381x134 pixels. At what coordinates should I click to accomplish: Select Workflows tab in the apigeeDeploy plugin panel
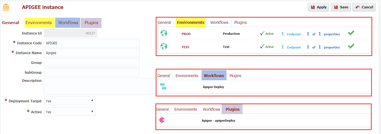211,109
